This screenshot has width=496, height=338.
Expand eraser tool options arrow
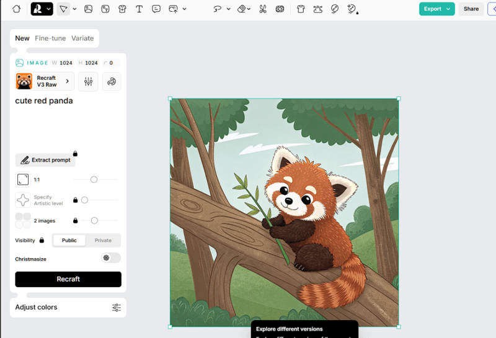(x=249, y=9)
